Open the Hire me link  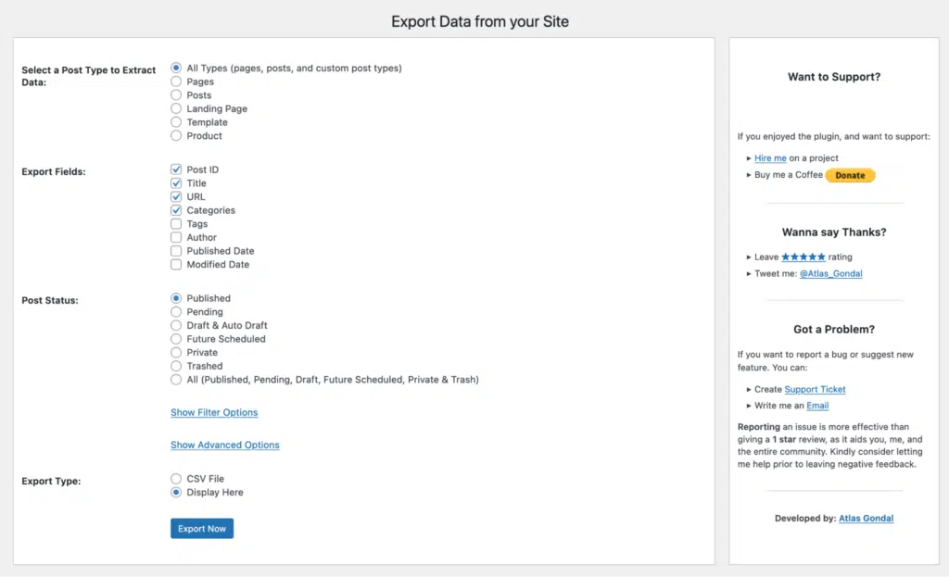tap(770, 157)
